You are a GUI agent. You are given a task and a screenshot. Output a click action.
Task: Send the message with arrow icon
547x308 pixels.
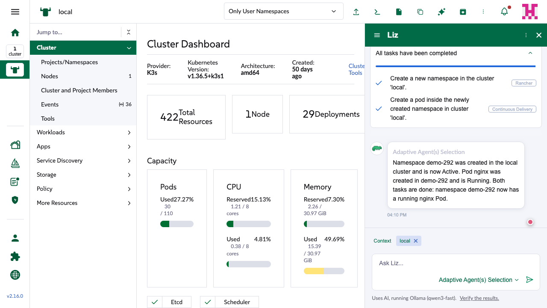529,280
